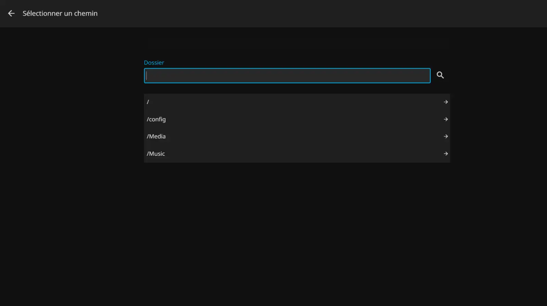The height and width of the screenshot is (306, 547).
Task: Click the empty middle of the /Music row
Action: pos(297,154)
